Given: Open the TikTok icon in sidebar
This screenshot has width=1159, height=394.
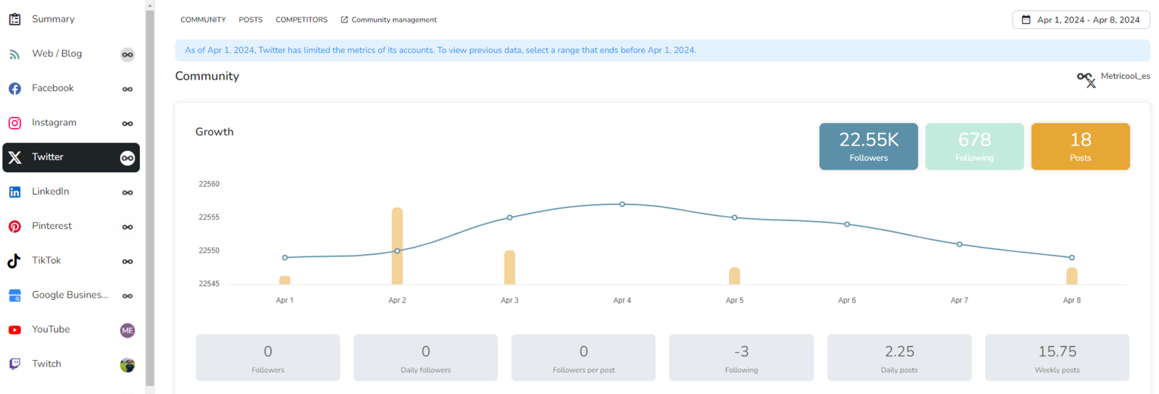Looking at the screenshot, I should pos(14,261).
